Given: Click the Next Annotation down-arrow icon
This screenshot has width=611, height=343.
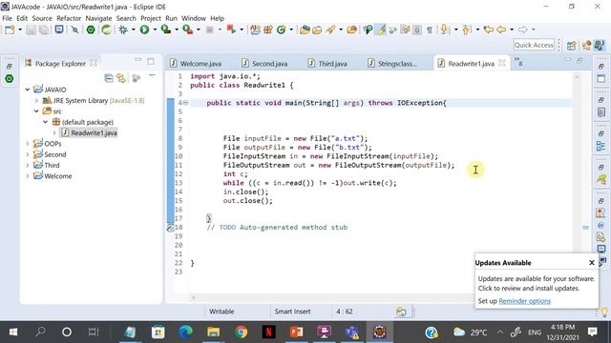Looking at the screenshot, I should pos(444,30).
